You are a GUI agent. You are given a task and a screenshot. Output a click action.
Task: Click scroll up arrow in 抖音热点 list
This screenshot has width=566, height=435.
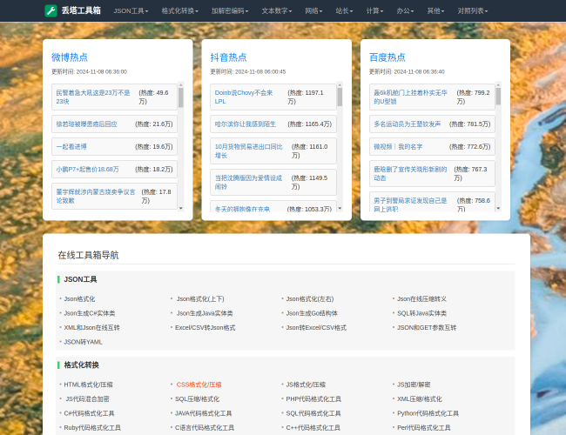(x=340, y=85)
